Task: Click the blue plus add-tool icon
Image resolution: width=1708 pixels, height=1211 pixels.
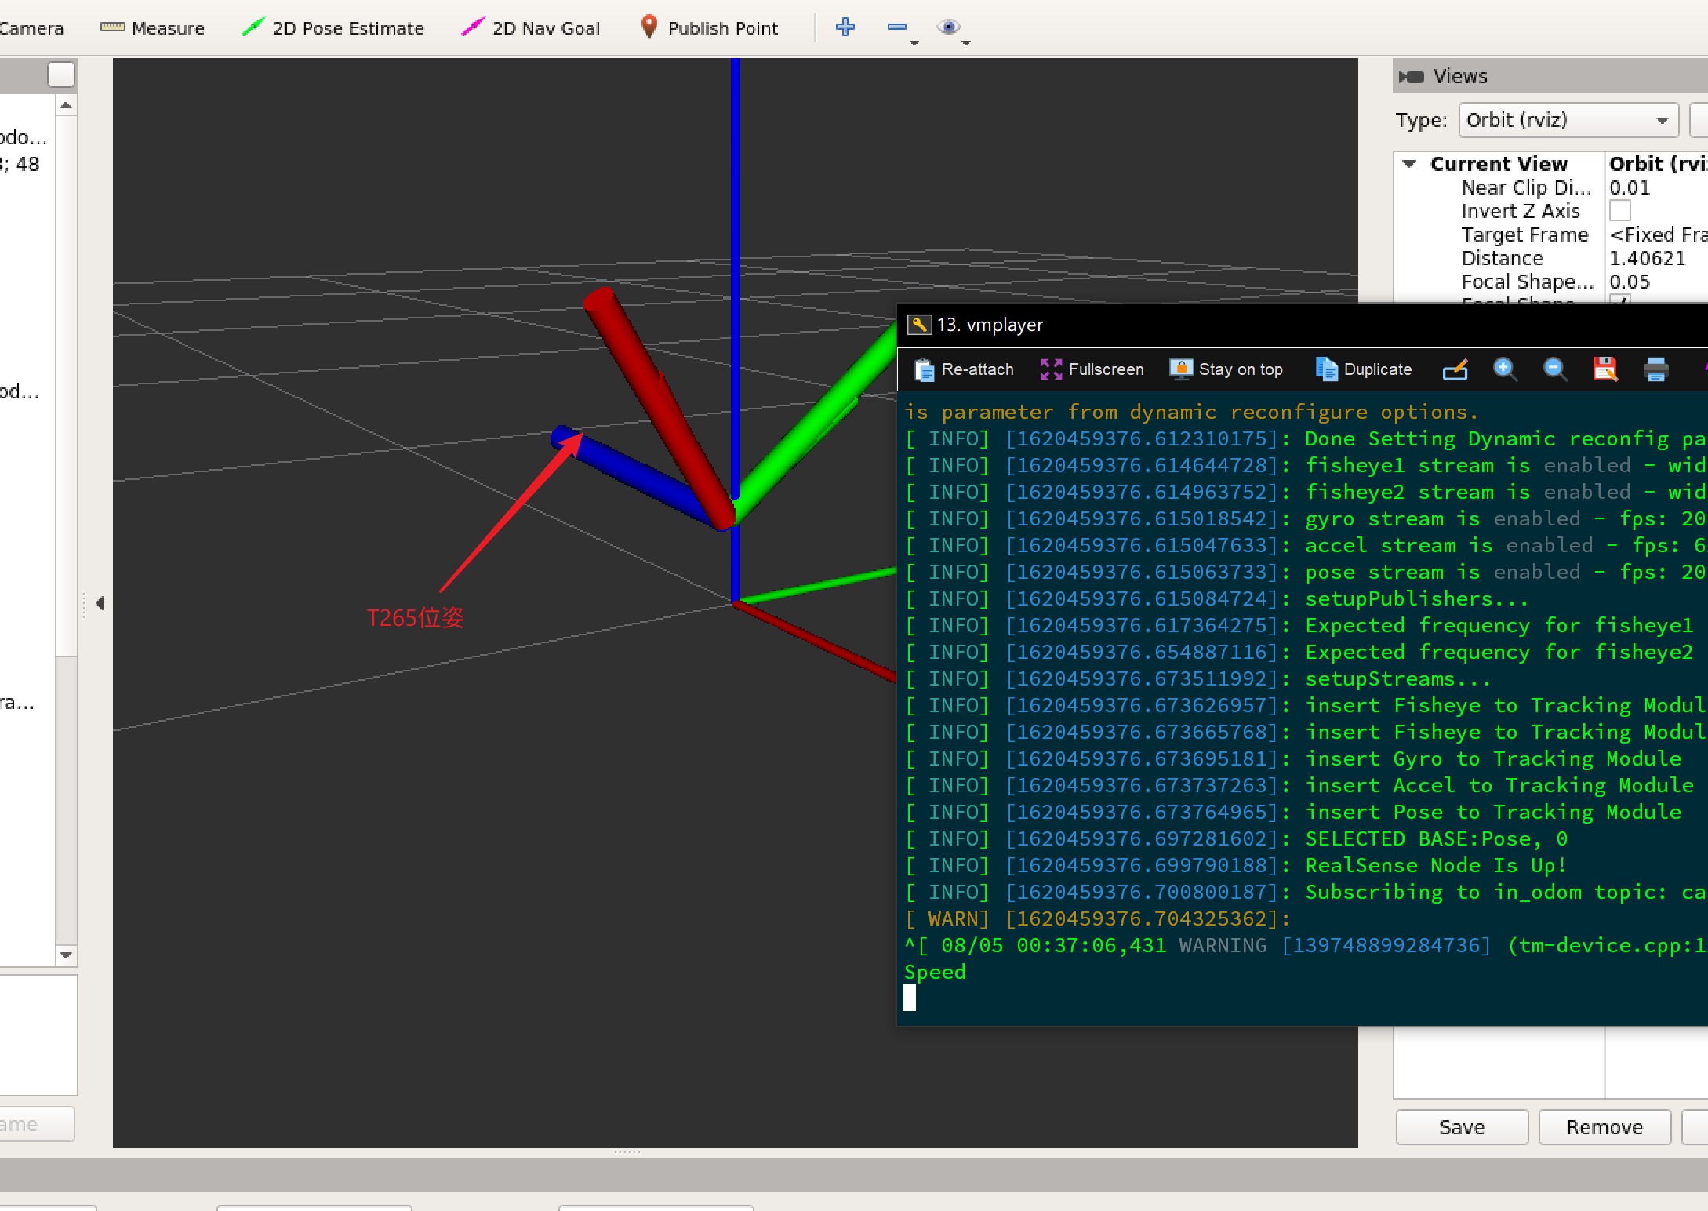Action: [845, 27]
